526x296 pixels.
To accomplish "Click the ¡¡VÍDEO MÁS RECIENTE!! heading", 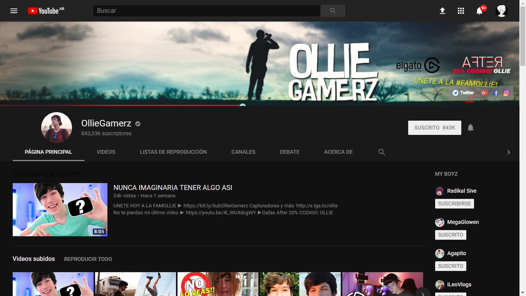I will 46,175.
